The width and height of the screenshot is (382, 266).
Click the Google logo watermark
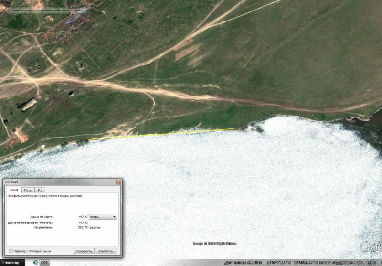pos(371,247)
